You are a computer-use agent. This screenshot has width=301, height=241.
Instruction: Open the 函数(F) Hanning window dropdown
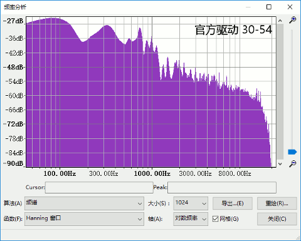coord(84,219)
